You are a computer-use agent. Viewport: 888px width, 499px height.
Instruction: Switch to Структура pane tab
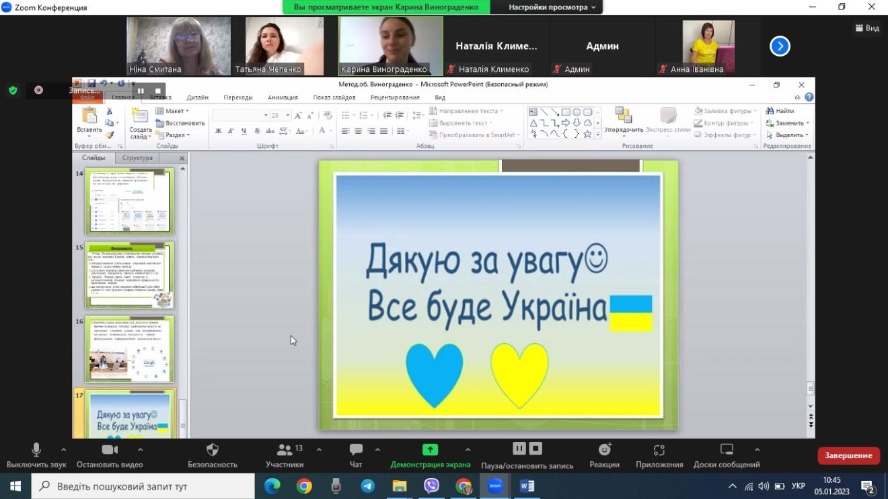138,158
